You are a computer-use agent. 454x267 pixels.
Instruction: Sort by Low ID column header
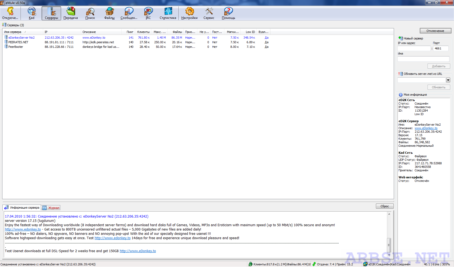tap(249, 32)
